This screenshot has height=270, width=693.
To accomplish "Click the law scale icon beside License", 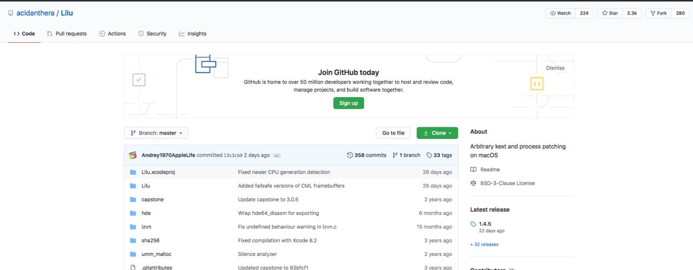I will [x=474, y=183].
